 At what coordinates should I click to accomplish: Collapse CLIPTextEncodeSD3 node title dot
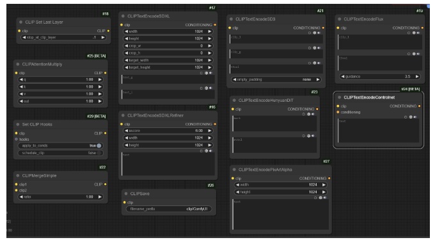pyautogui.click(x=231, y=19)
